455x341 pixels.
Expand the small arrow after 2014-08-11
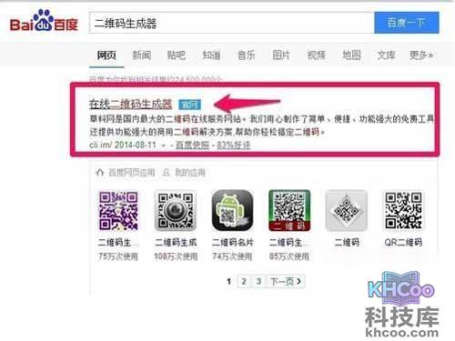coord(164,145)
